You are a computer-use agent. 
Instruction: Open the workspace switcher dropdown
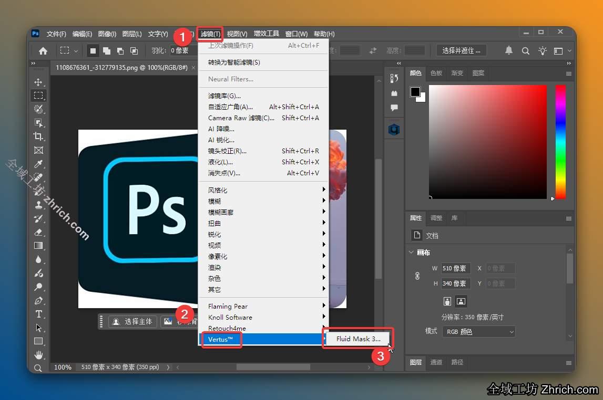[x=562, y=51]
